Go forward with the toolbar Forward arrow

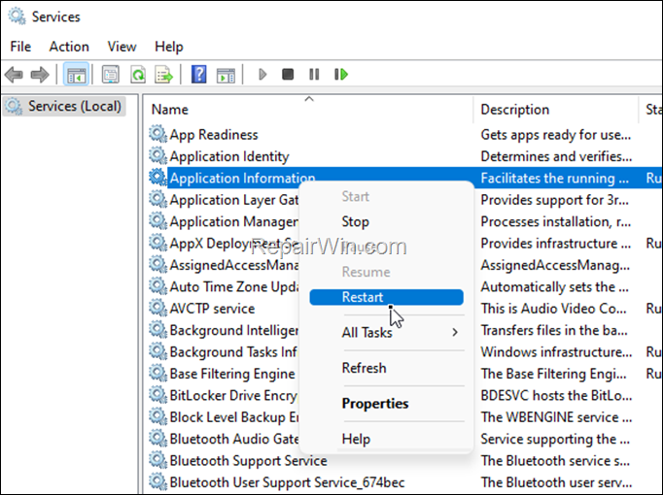[x=40, y=75]
